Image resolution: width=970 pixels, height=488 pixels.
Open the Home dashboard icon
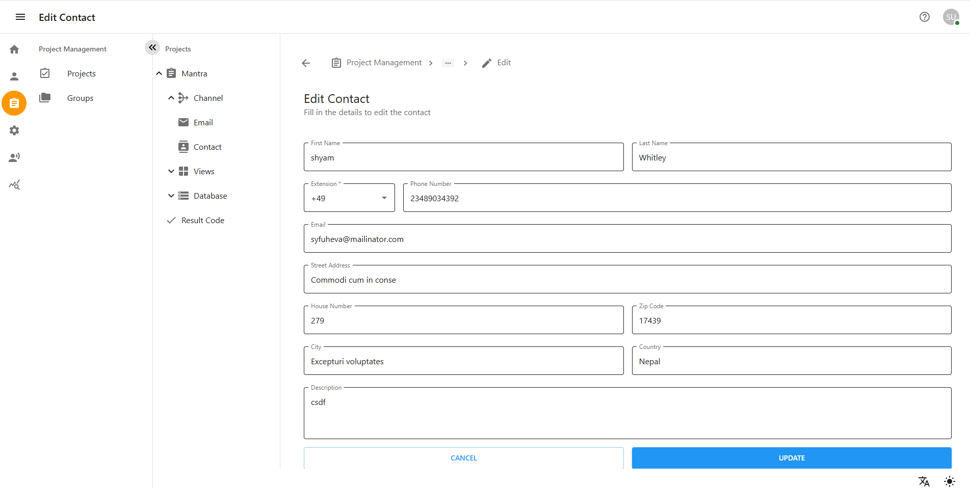click(x=14, y=48)
